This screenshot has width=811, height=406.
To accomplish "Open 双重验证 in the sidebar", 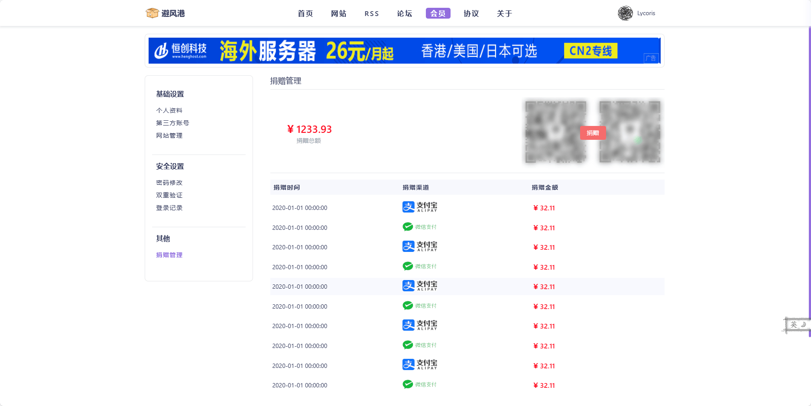I will (x=169, y=195).
